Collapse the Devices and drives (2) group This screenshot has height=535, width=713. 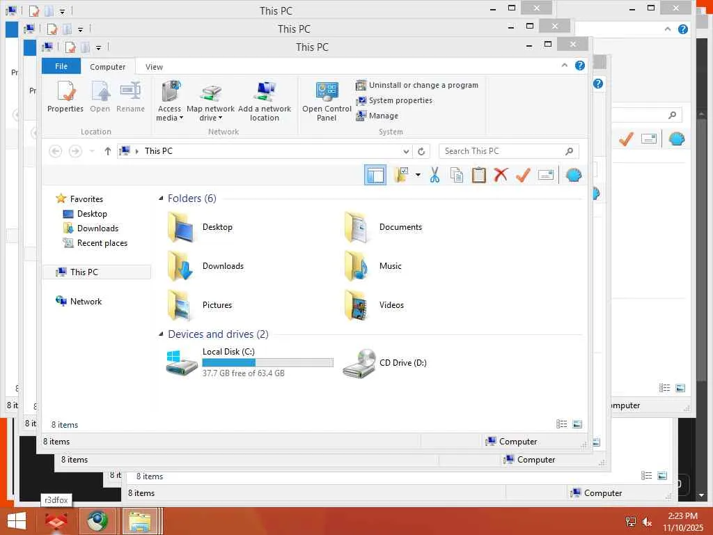[x=161, y=334]
